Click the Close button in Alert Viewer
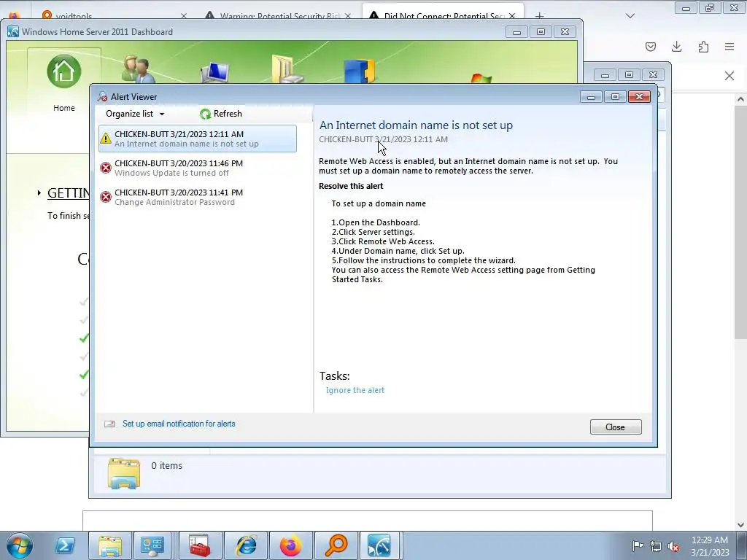 pyautogui.click(x=616, y=427)
